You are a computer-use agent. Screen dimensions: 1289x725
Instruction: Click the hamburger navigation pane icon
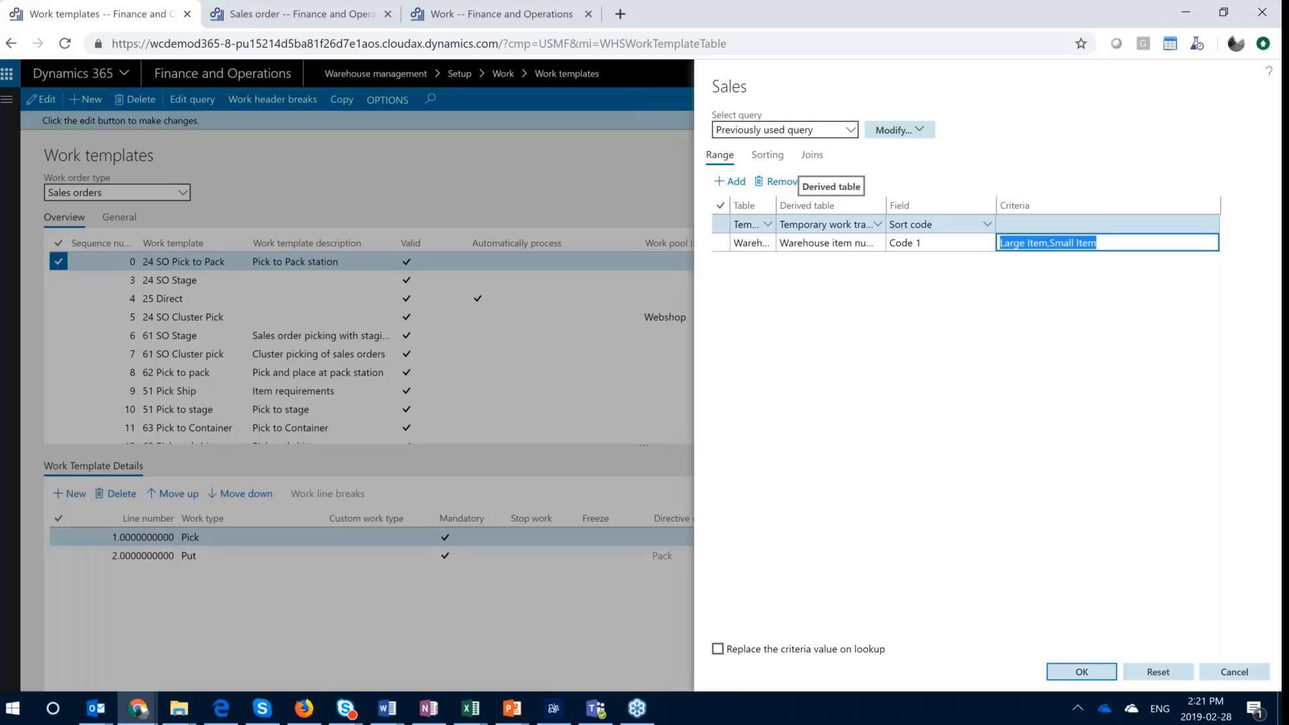tap(7, 99)
